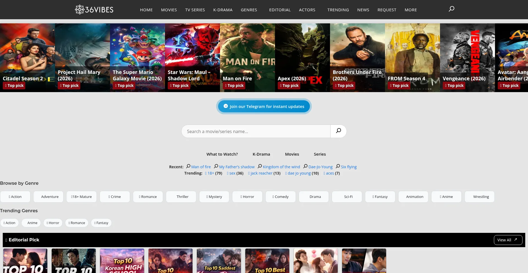528x273 pixels.
Task: Click the View All arrow icon
Action: [516, 240]
